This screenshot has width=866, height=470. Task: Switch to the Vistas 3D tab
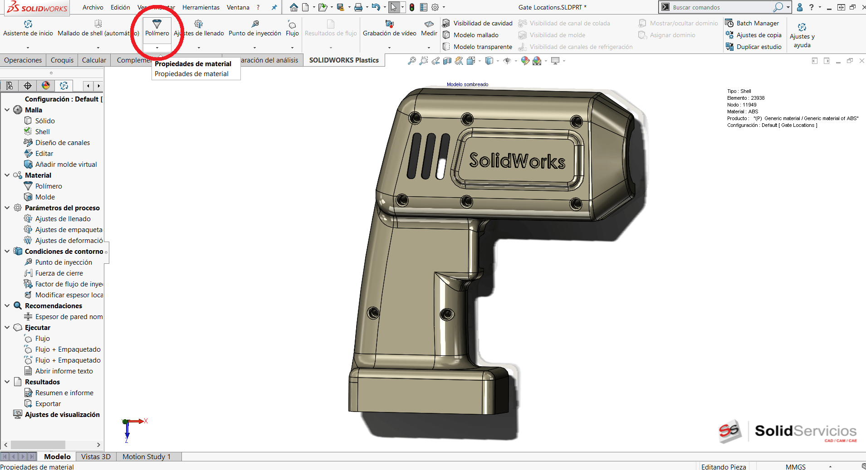95,456
